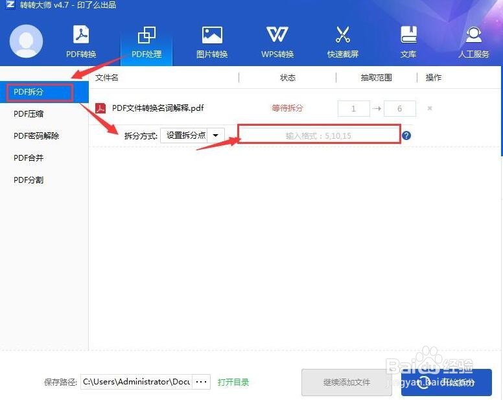Launch the 快速截屏 scissors tool

pyautogui.click(x=343, y=42)
